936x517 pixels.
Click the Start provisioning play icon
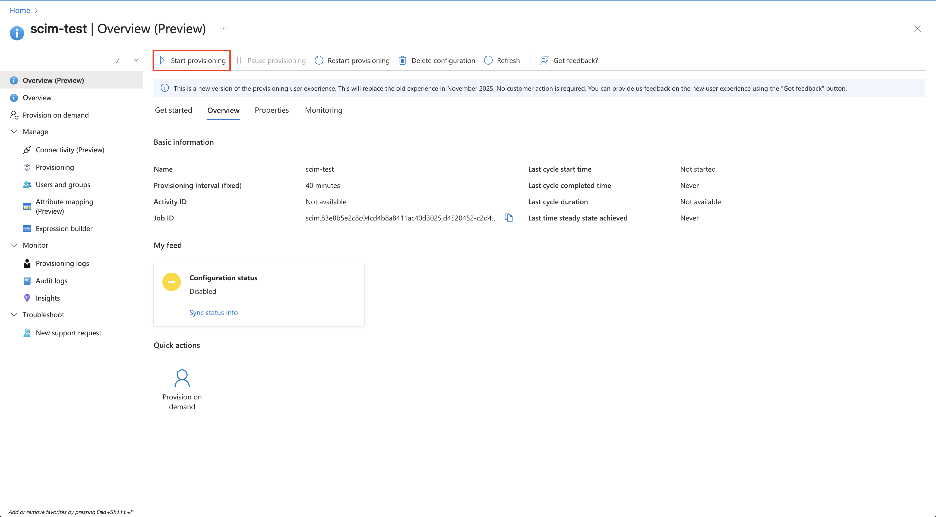click(x=162, y=60)
